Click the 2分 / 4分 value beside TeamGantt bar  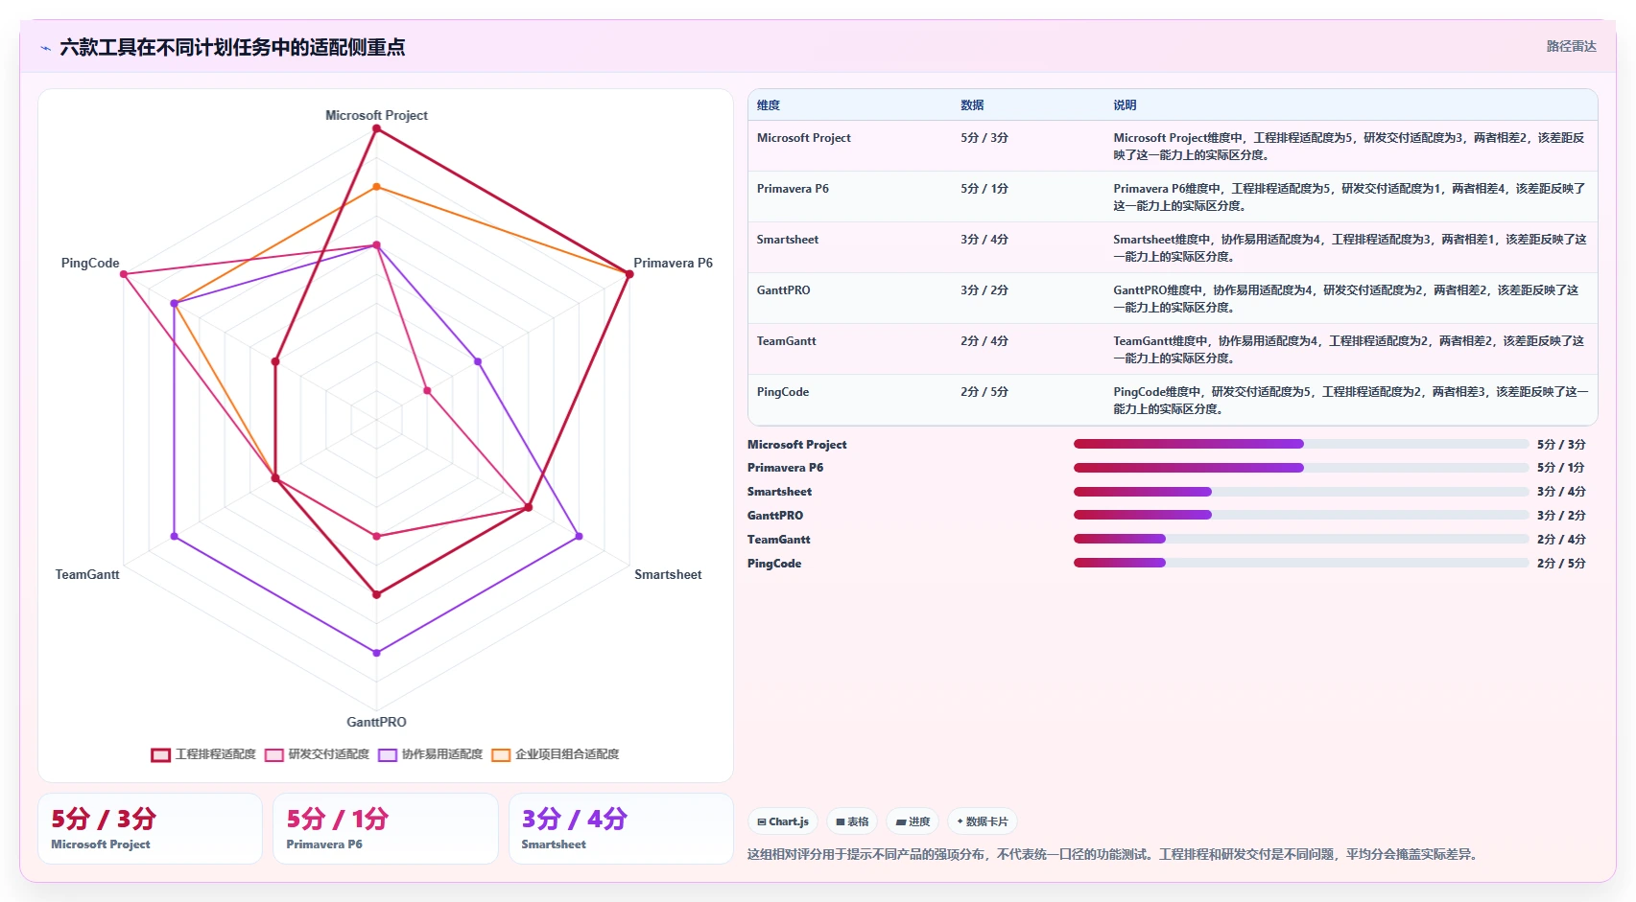pyautogui.click(x=1561, y=539)
